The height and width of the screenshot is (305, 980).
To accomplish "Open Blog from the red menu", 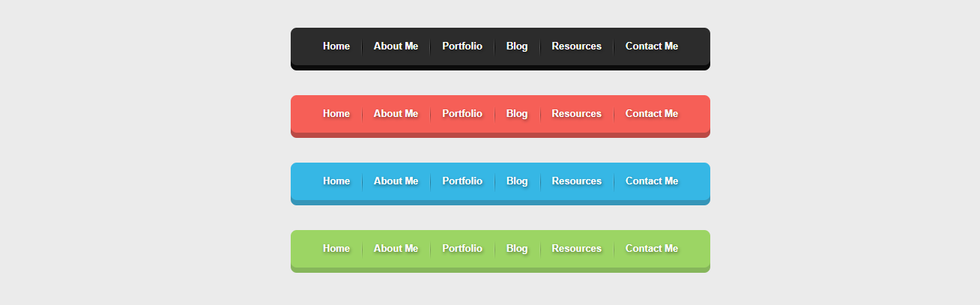I will pyautogui.click(x=517, y=114).
